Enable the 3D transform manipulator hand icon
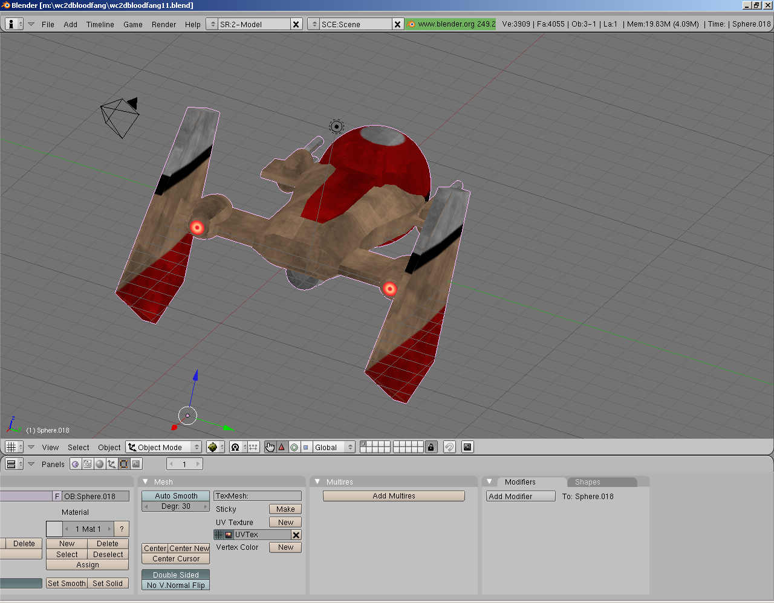This screenshot has width=774, height=603. 270,447
